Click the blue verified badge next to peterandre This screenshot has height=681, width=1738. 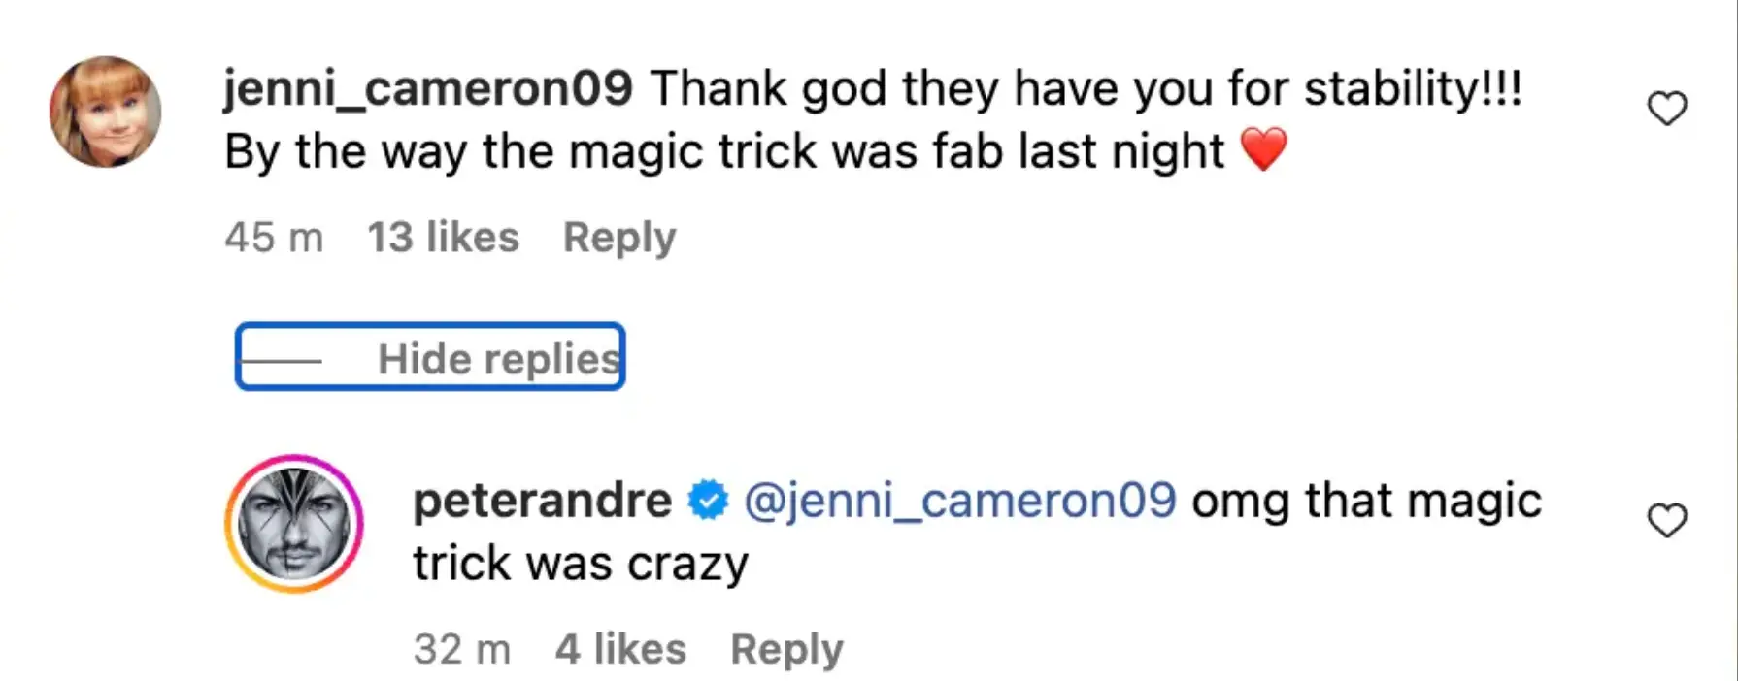point(706,501)
